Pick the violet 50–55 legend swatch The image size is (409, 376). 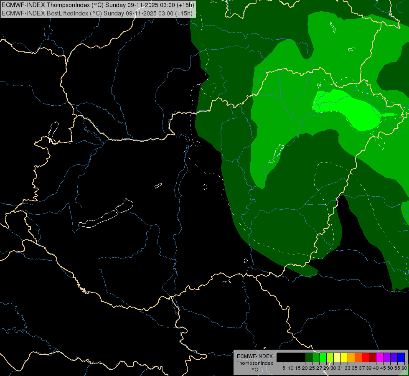tap(394, 357)
